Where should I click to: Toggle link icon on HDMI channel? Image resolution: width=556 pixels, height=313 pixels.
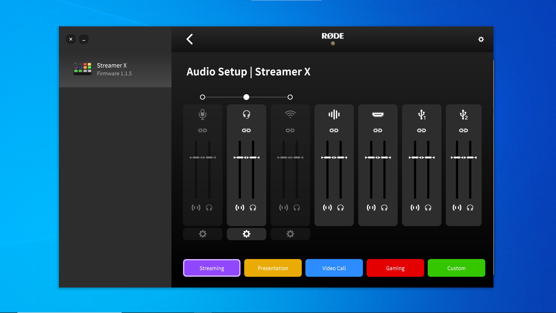pyautogui.click(x=378, y=130)
